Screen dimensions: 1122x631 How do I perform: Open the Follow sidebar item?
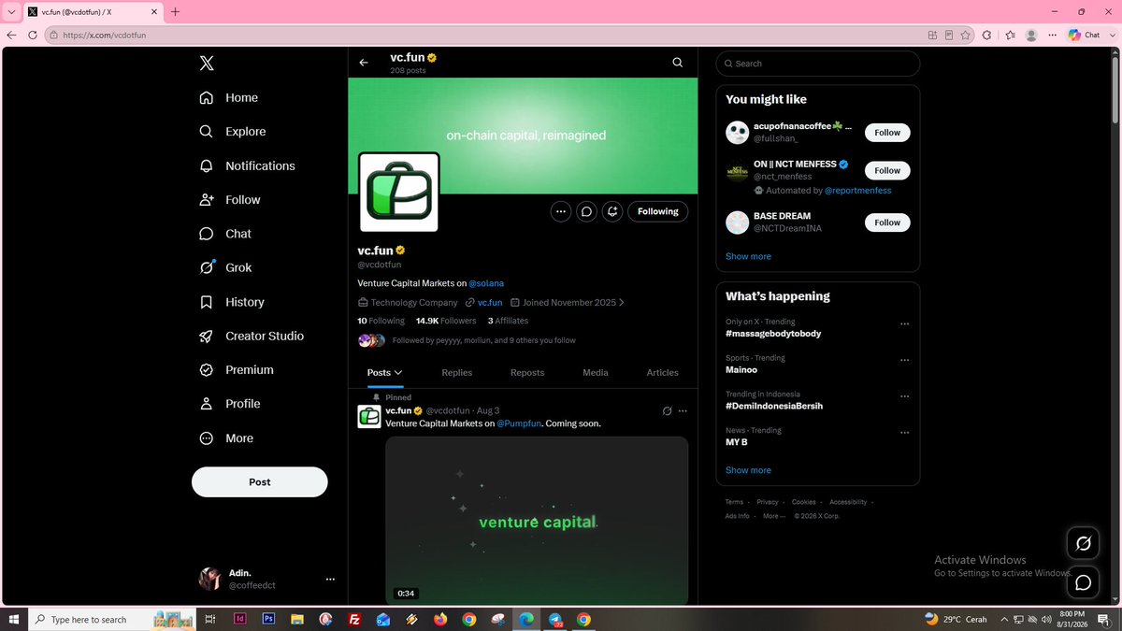(x=229, y=199)
